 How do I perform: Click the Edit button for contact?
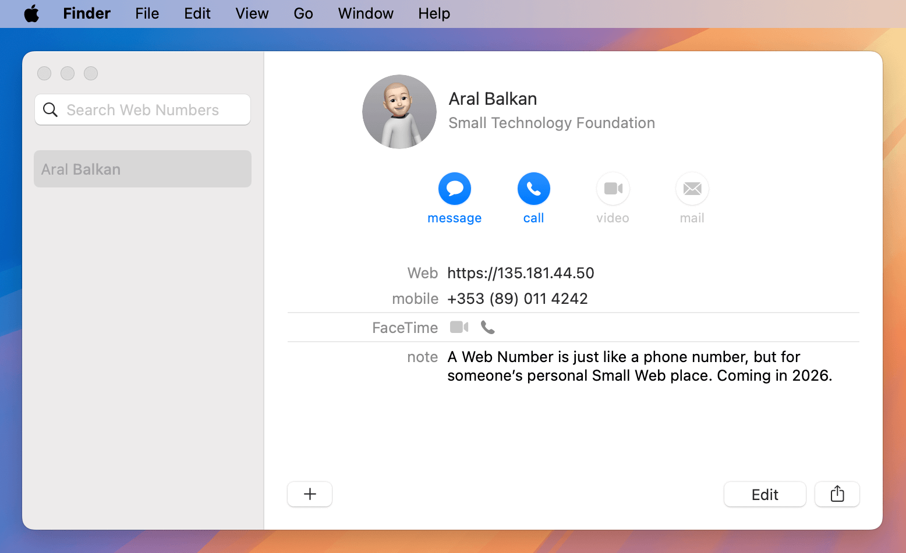pyautogui.click(x=765, y=494)
